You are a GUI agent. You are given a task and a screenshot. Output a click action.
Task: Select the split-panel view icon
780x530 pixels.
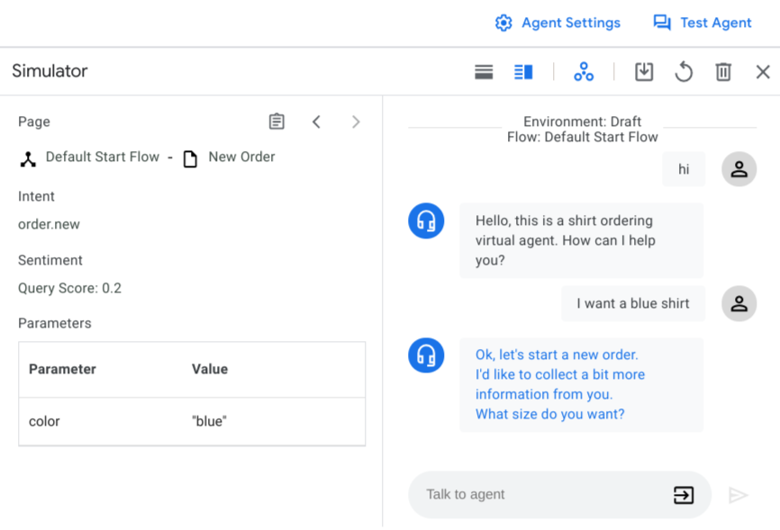pyautogui.click(x=523, y=72)
